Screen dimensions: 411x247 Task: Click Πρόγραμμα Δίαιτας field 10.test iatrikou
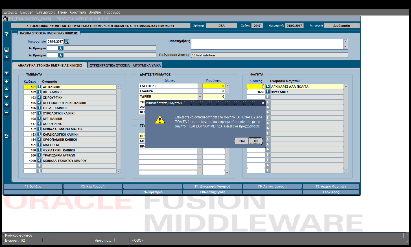coord(270,55)
